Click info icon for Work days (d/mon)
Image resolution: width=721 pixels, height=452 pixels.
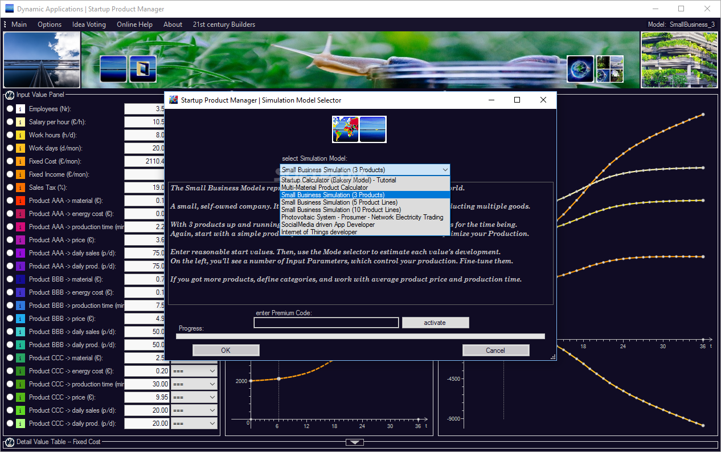pos(21,148)
